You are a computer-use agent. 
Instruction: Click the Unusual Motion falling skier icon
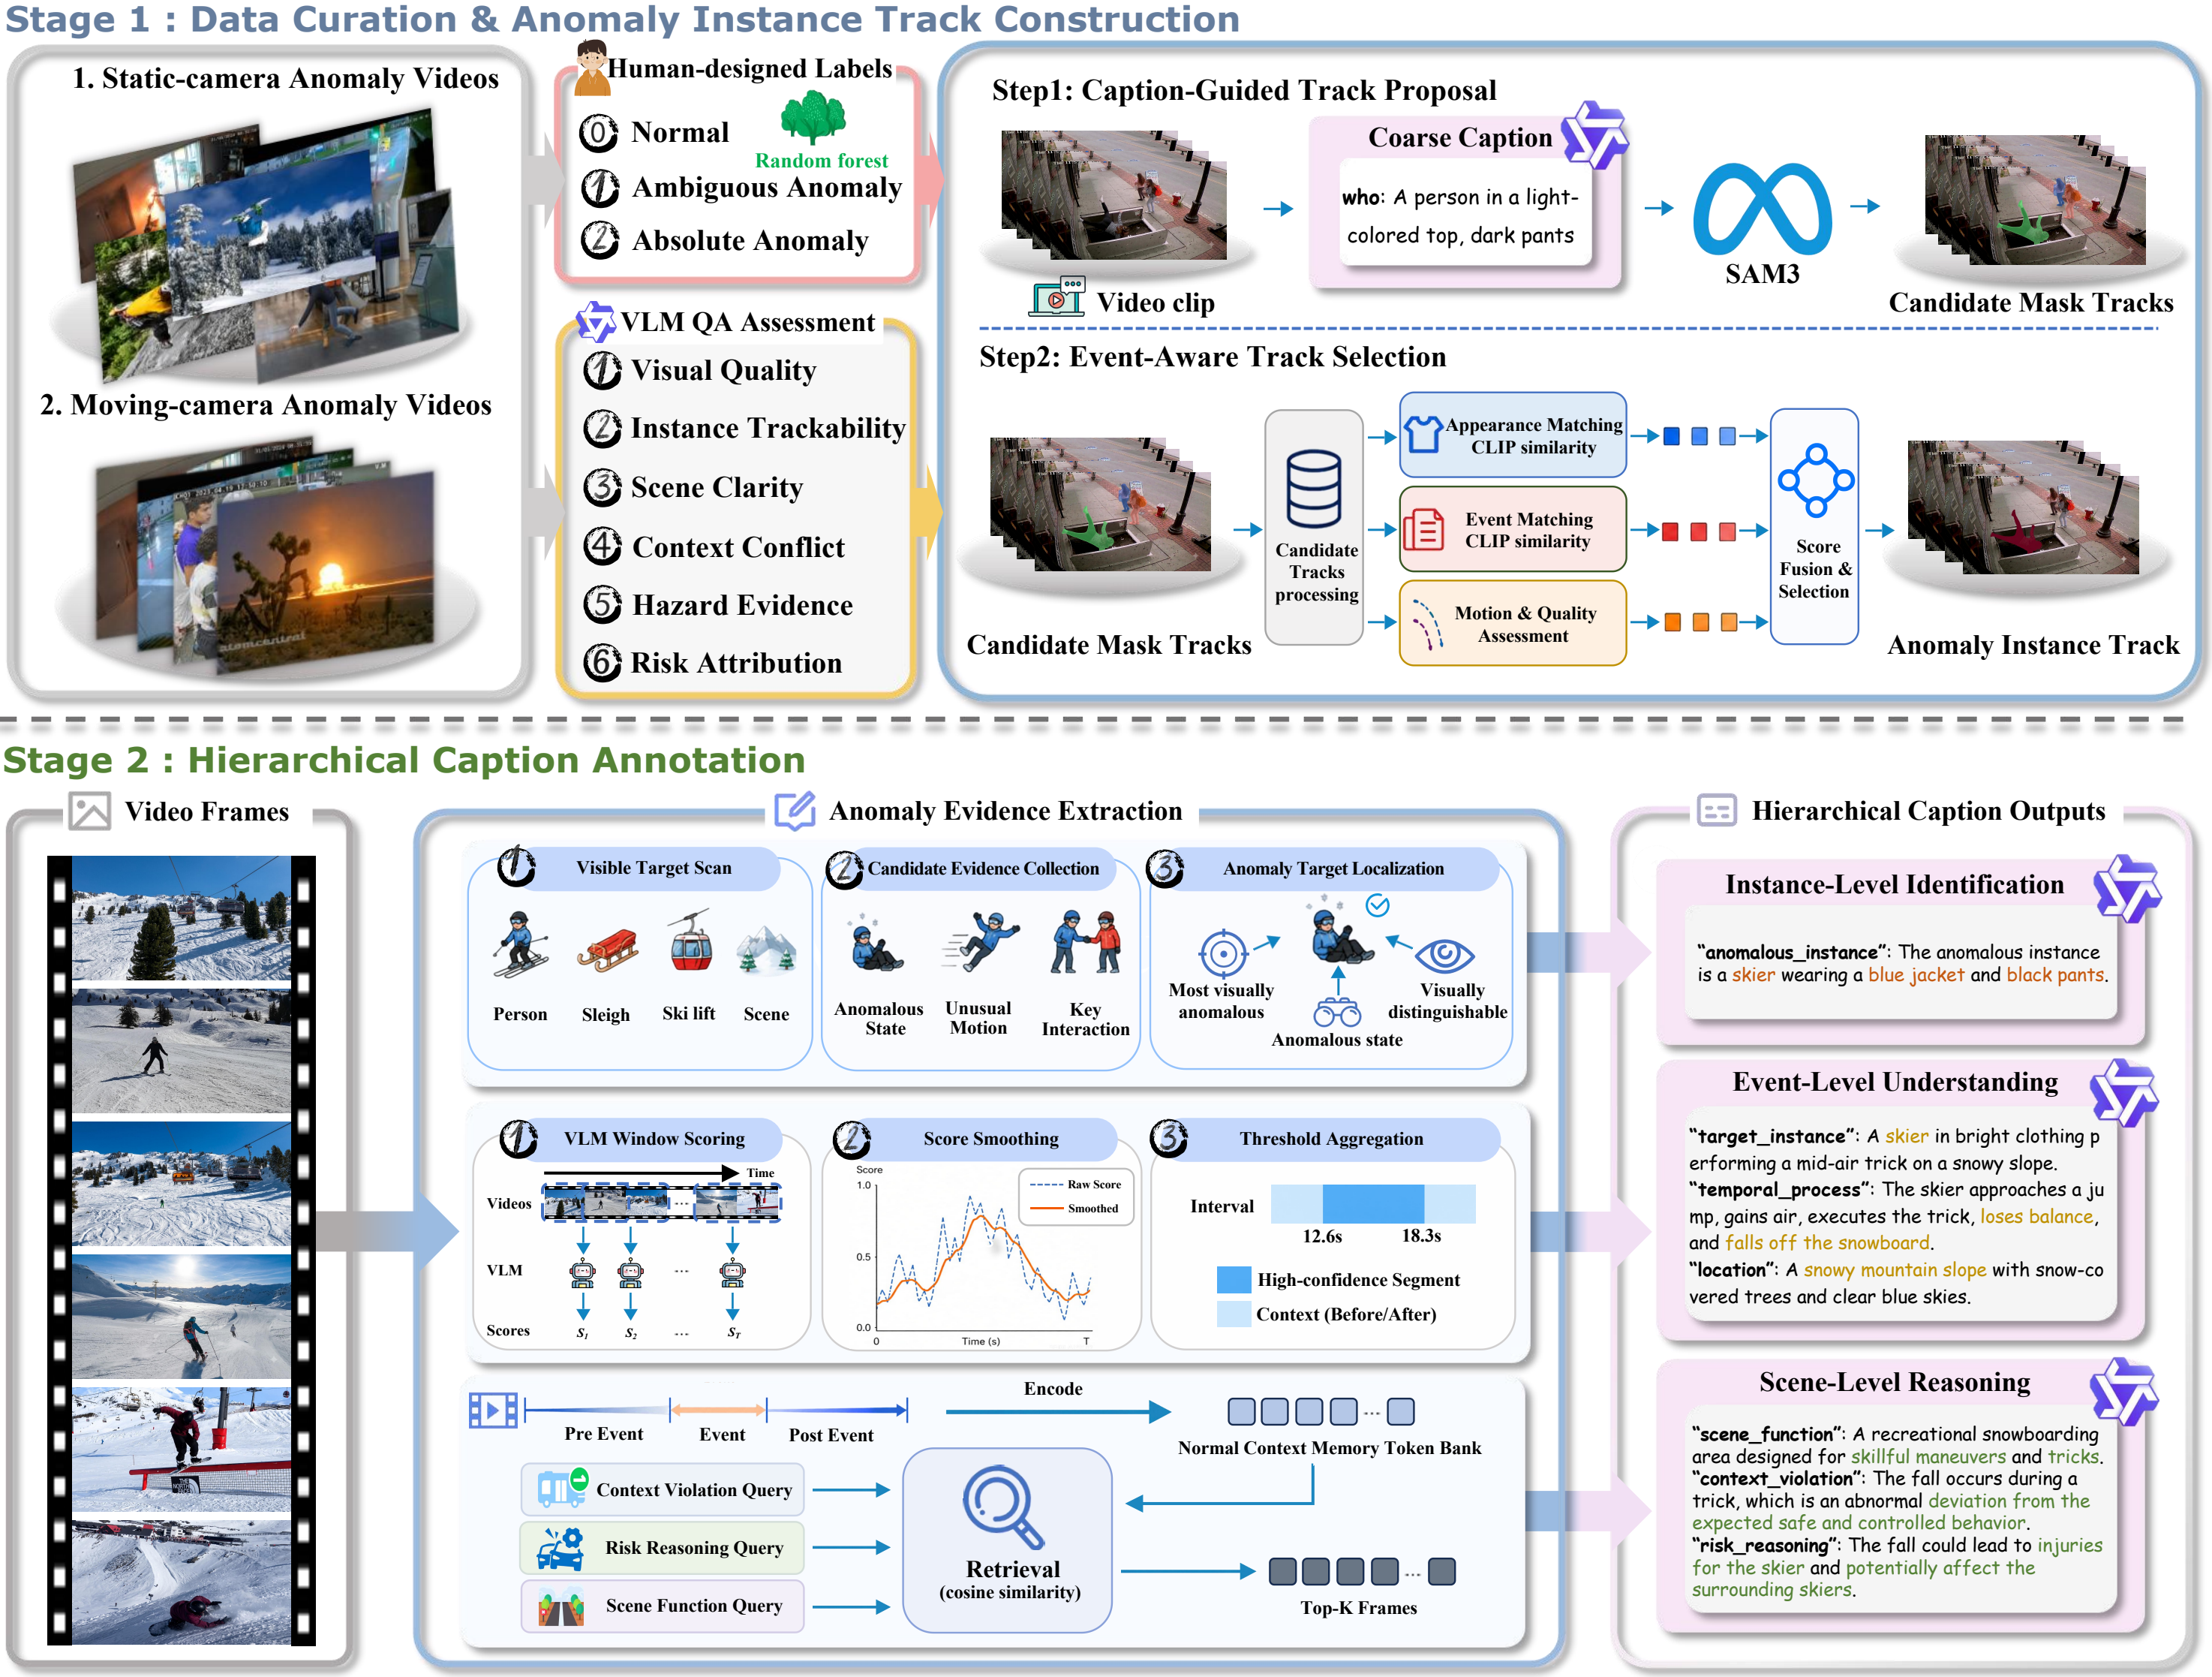[981, 941]
